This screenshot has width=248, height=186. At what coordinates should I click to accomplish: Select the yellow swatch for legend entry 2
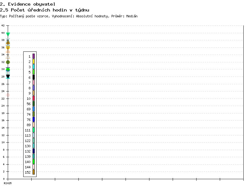pos(33,61)
